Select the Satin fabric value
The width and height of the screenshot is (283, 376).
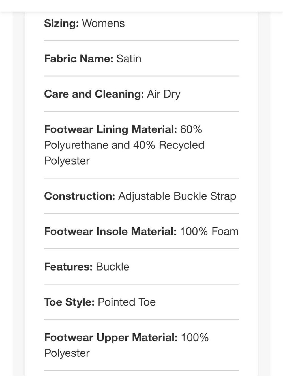(x=129, y=59)
